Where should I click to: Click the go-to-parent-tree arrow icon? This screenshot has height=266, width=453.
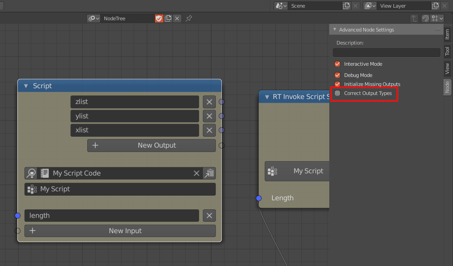(x=414, y=18)
